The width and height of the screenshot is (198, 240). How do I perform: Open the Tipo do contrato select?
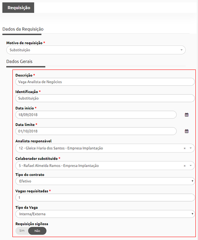click(x=105, y=181)
